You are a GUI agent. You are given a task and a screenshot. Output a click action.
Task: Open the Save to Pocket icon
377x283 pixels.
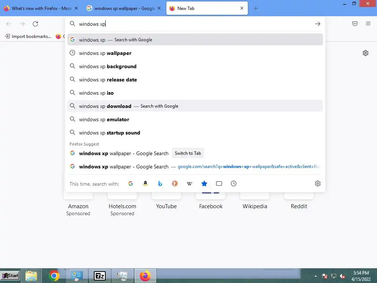click(x=355, y=24)
